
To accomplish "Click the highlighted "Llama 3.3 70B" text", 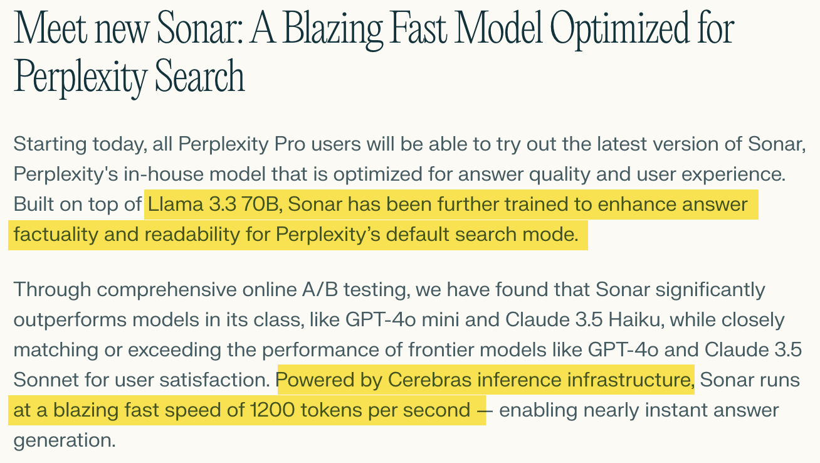I will (215, 205).
